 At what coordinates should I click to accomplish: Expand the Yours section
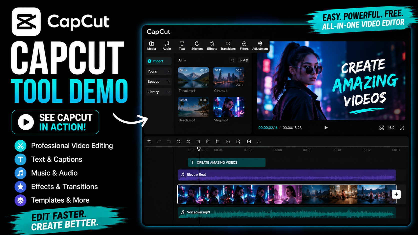point(159,71)
